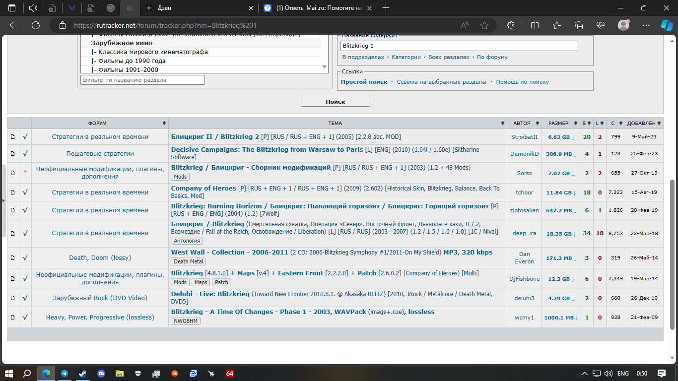The height and width of the screenshot is (381, 678).
Task: Sort results by Автор column
Action: tap(524, 123)
